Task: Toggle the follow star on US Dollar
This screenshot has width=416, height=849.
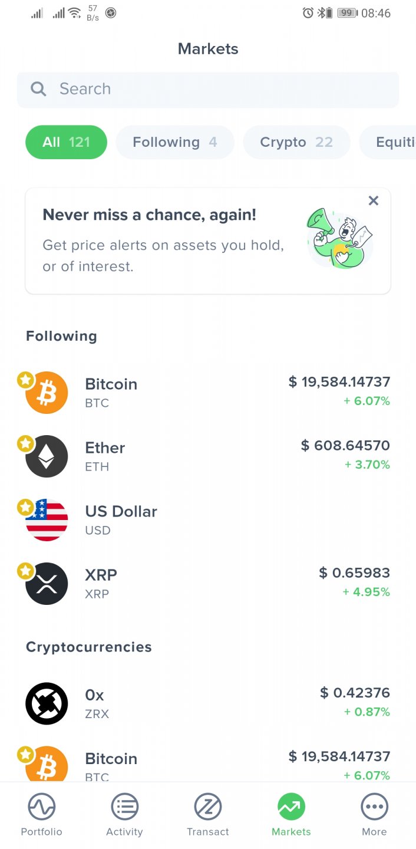Action: (x=25, y=507)
